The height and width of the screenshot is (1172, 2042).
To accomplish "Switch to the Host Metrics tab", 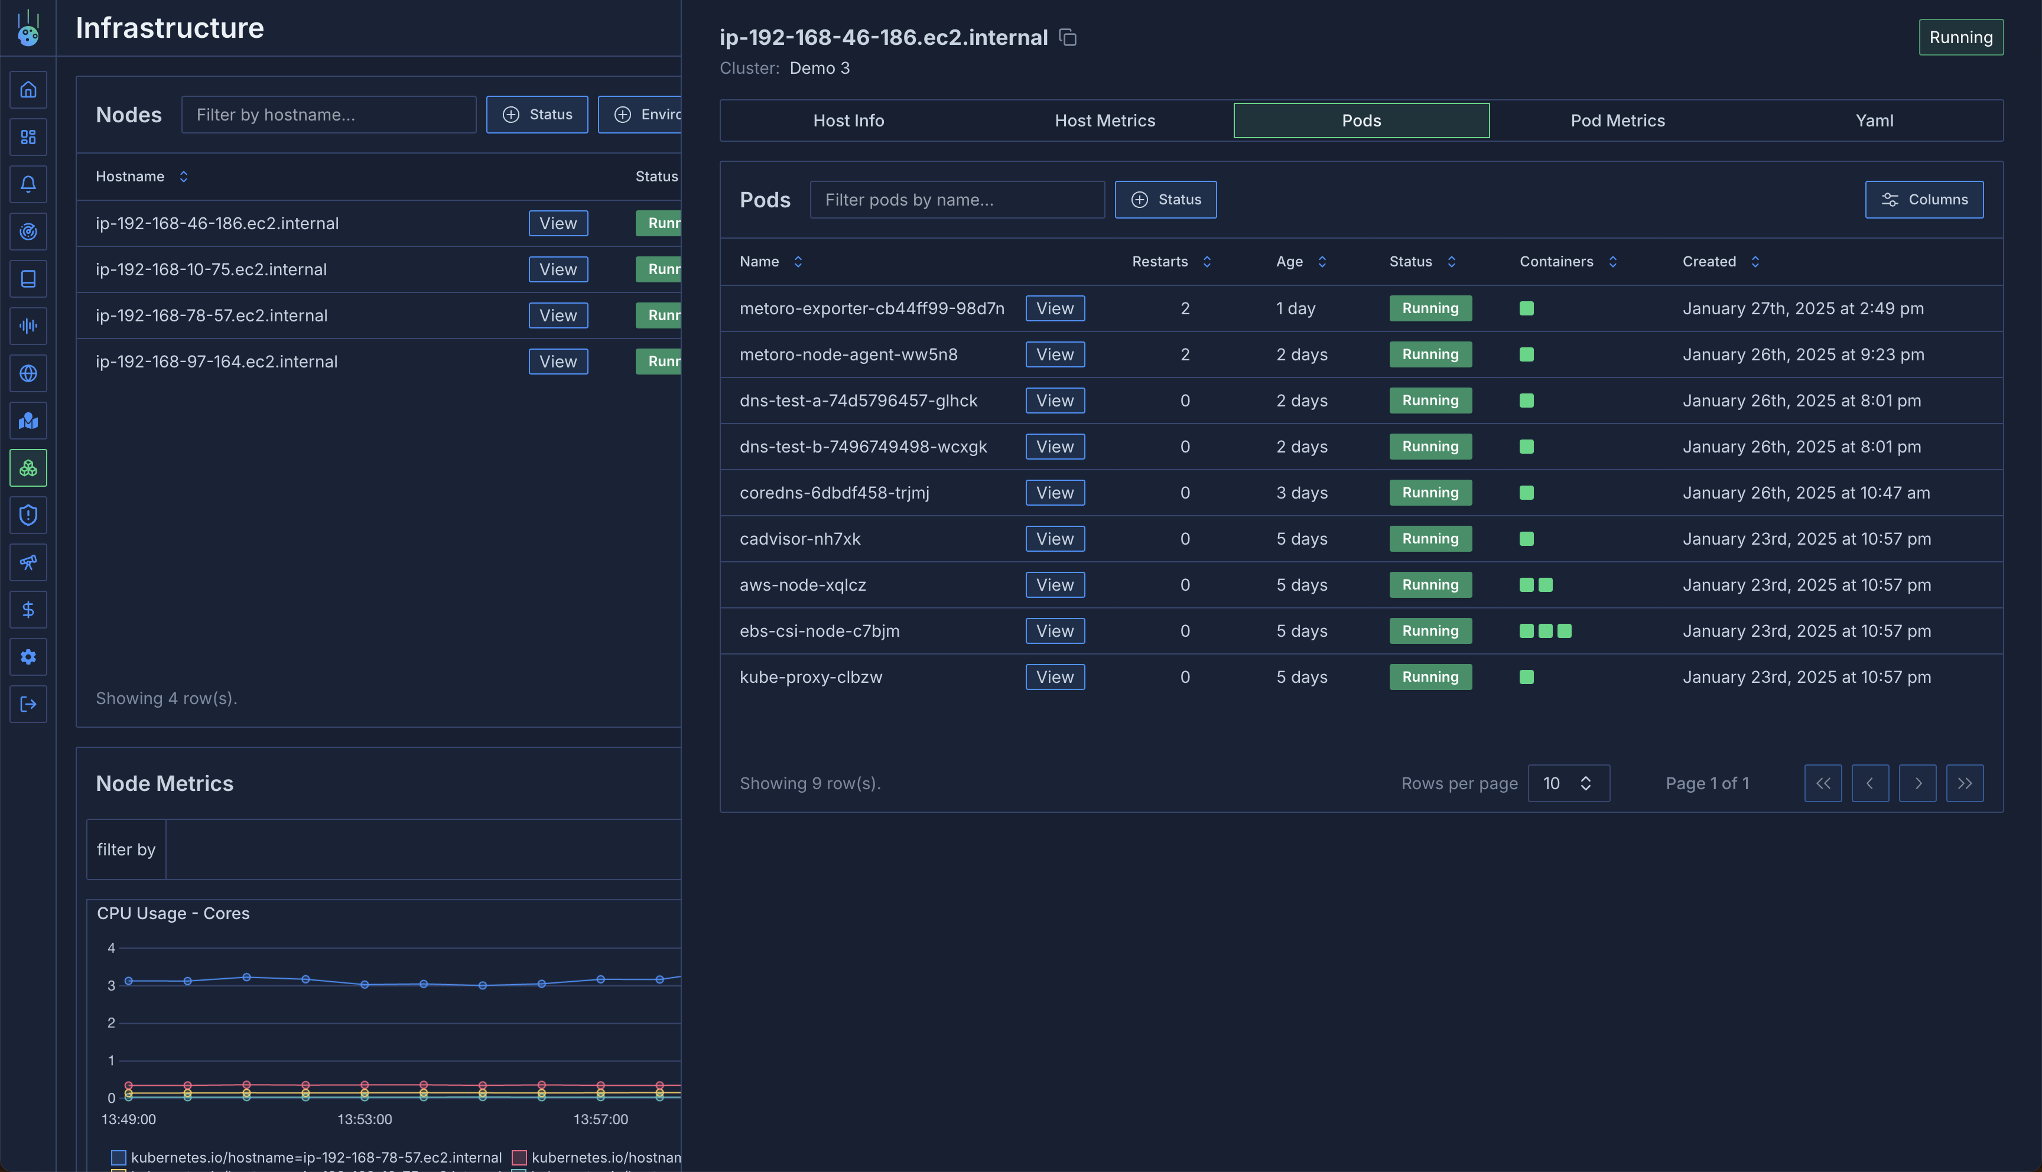I will [1104, 121].
